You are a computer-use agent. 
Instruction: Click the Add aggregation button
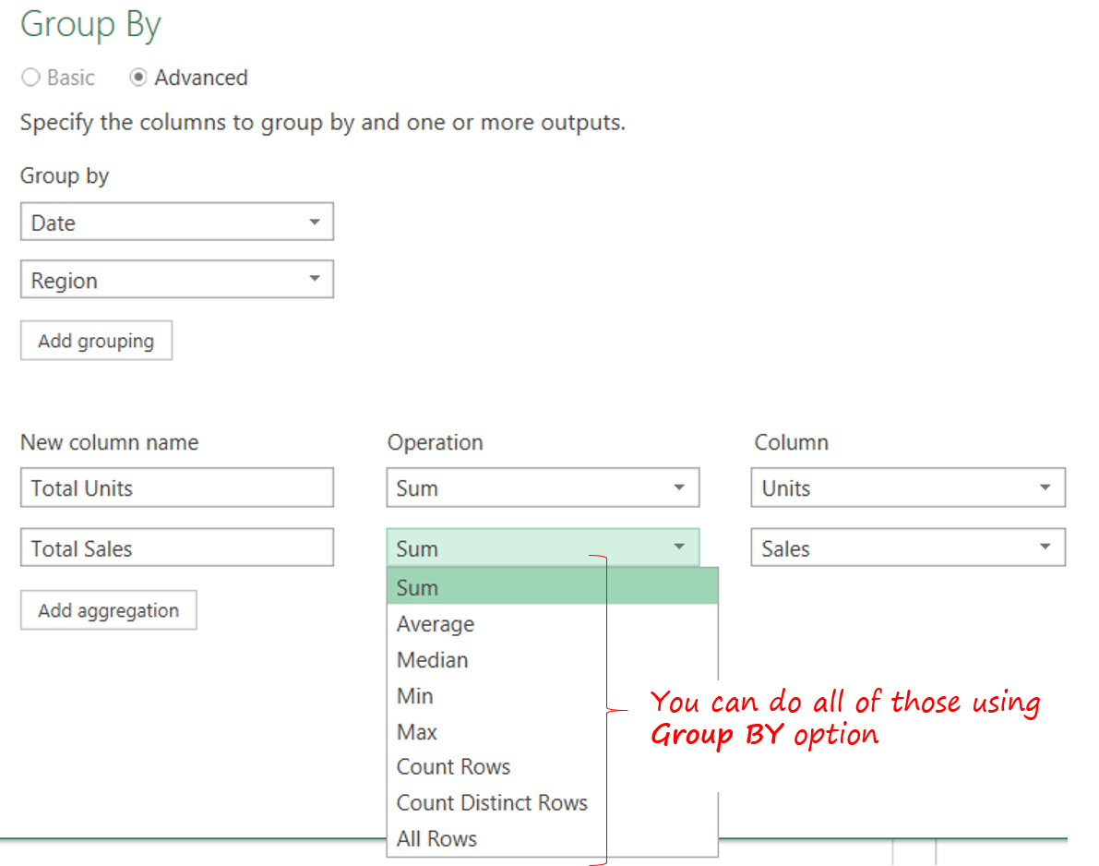pos(108,609)
